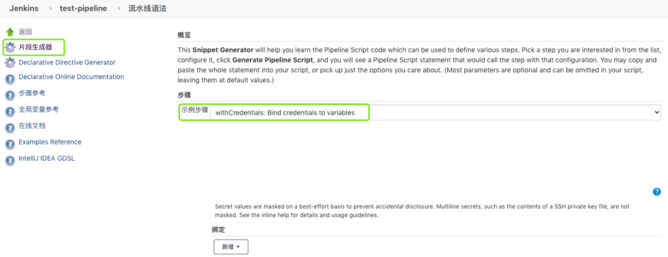Viewport: 668px width, 257px height.
Task: Click the 返回 link text
Action: [25, 32]
